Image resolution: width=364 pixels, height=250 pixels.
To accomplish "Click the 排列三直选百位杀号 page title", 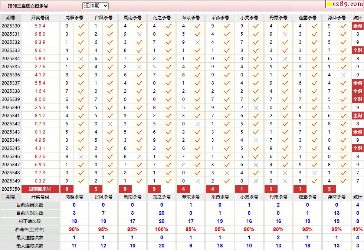I will (x=28, y=6).
